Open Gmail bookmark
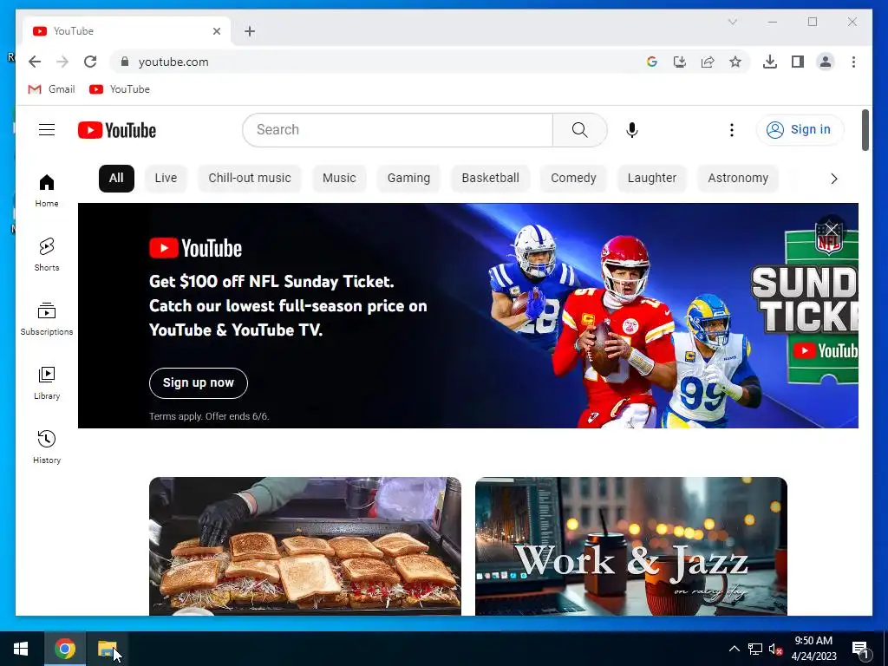Screen dimensions: 888x666 coord(51,89)
